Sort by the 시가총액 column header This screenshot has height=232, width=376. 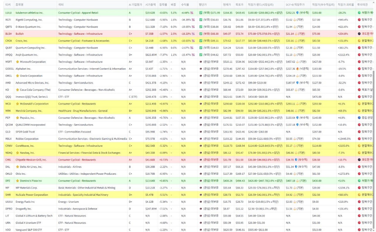[x=150, y=5]
